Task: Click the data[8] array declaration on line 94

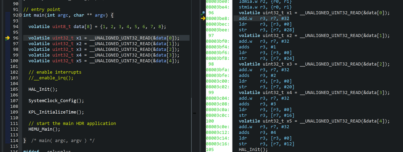Action: (x=97, y=27)
